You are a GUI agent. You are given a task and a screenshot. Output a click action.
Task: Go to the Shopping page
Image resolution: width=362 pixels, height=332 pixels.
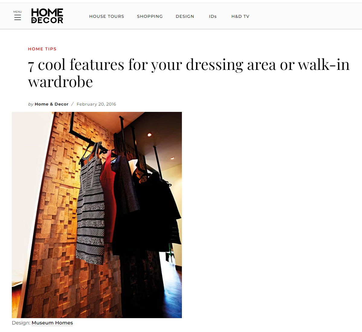click(150, 16)
